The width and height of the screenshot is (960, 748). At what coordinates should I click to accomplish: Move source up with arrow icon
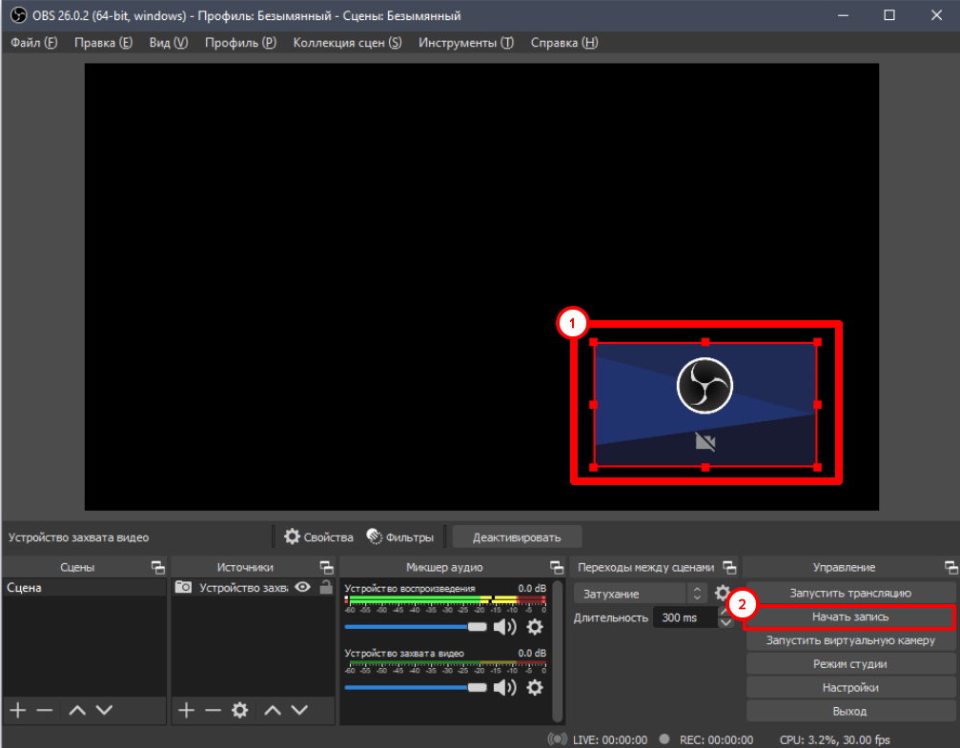(273, 710)
